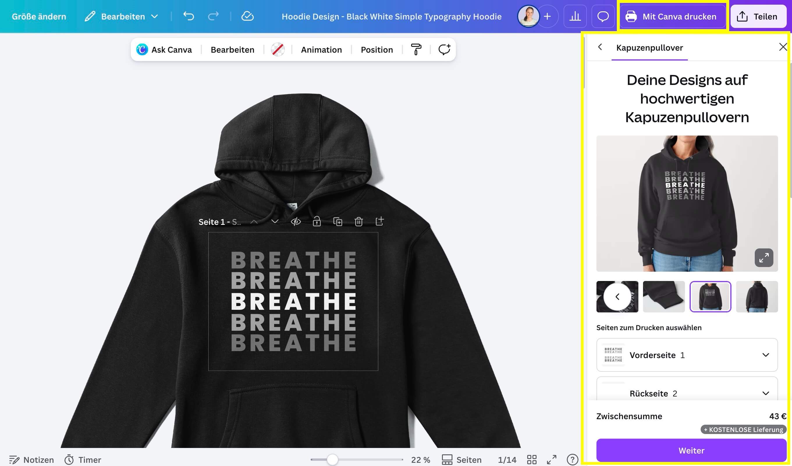Screen dimensions: 792x466
Task: Click the copy style paint roller icon
Action: click(x=416, y=49)
